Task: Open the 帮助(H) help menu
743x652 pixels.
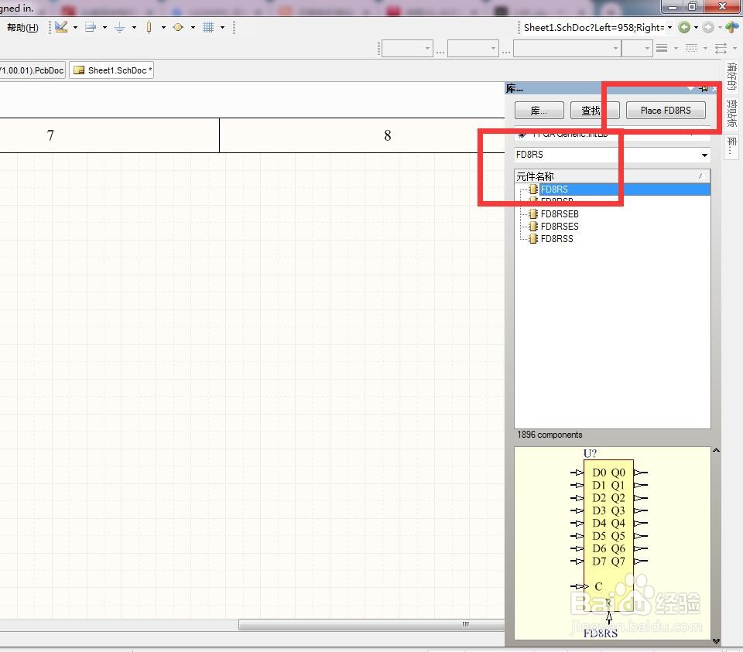Action: point(22,28)
